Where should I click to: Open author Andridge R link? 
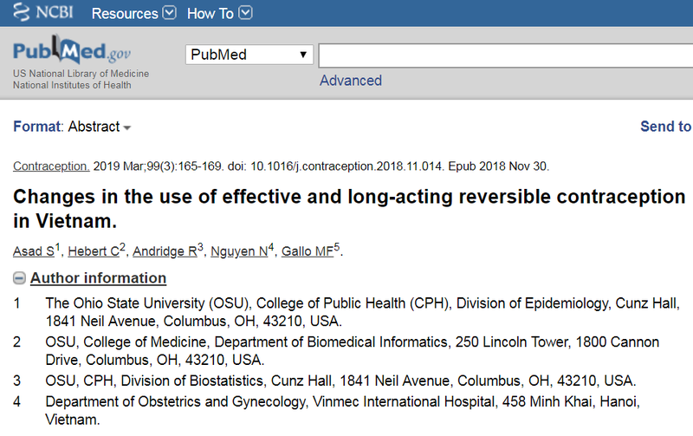click(x=165, y=251)
